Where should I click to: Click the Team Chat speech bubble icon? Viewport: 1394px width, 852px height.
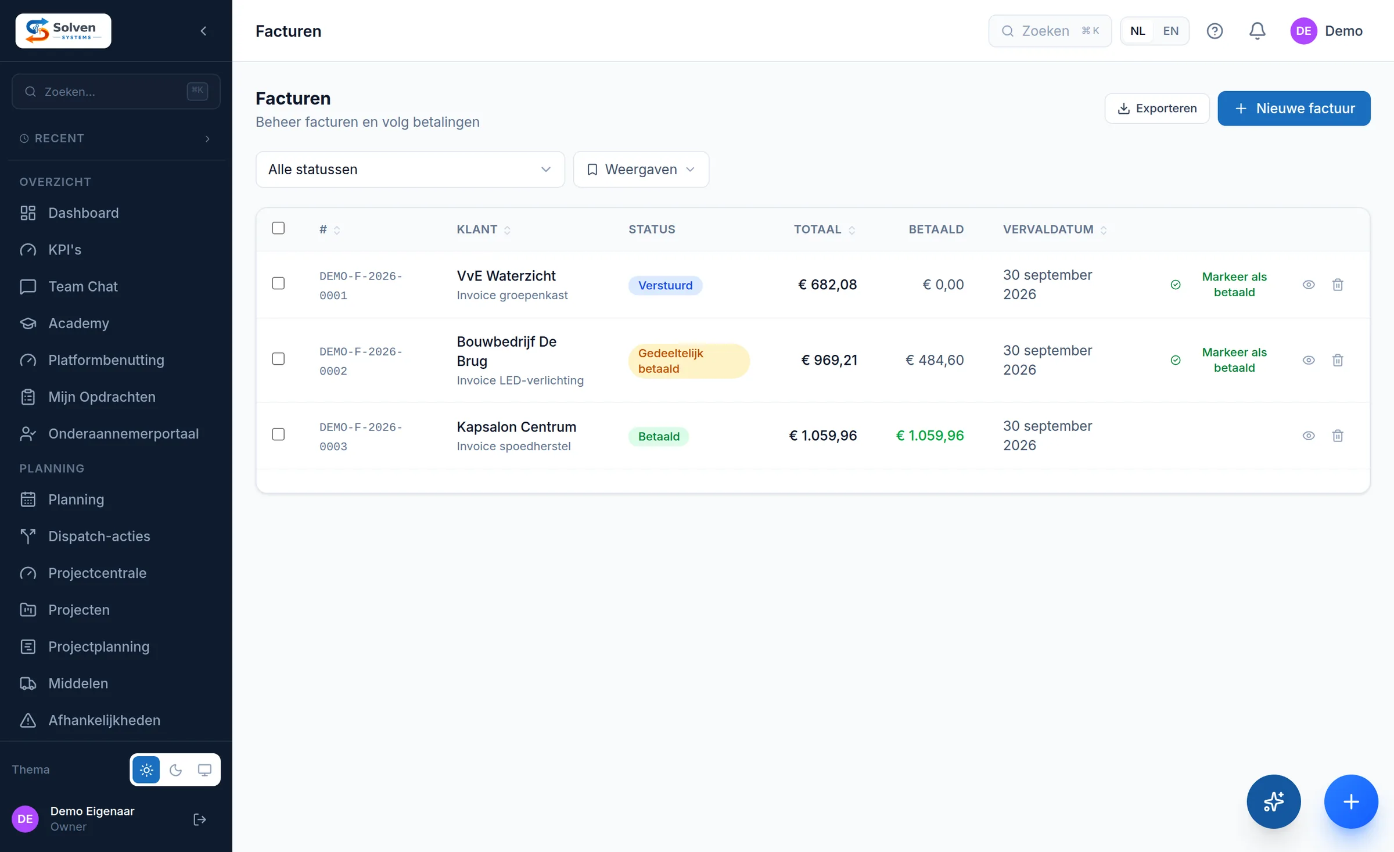[x=28, y=286]
